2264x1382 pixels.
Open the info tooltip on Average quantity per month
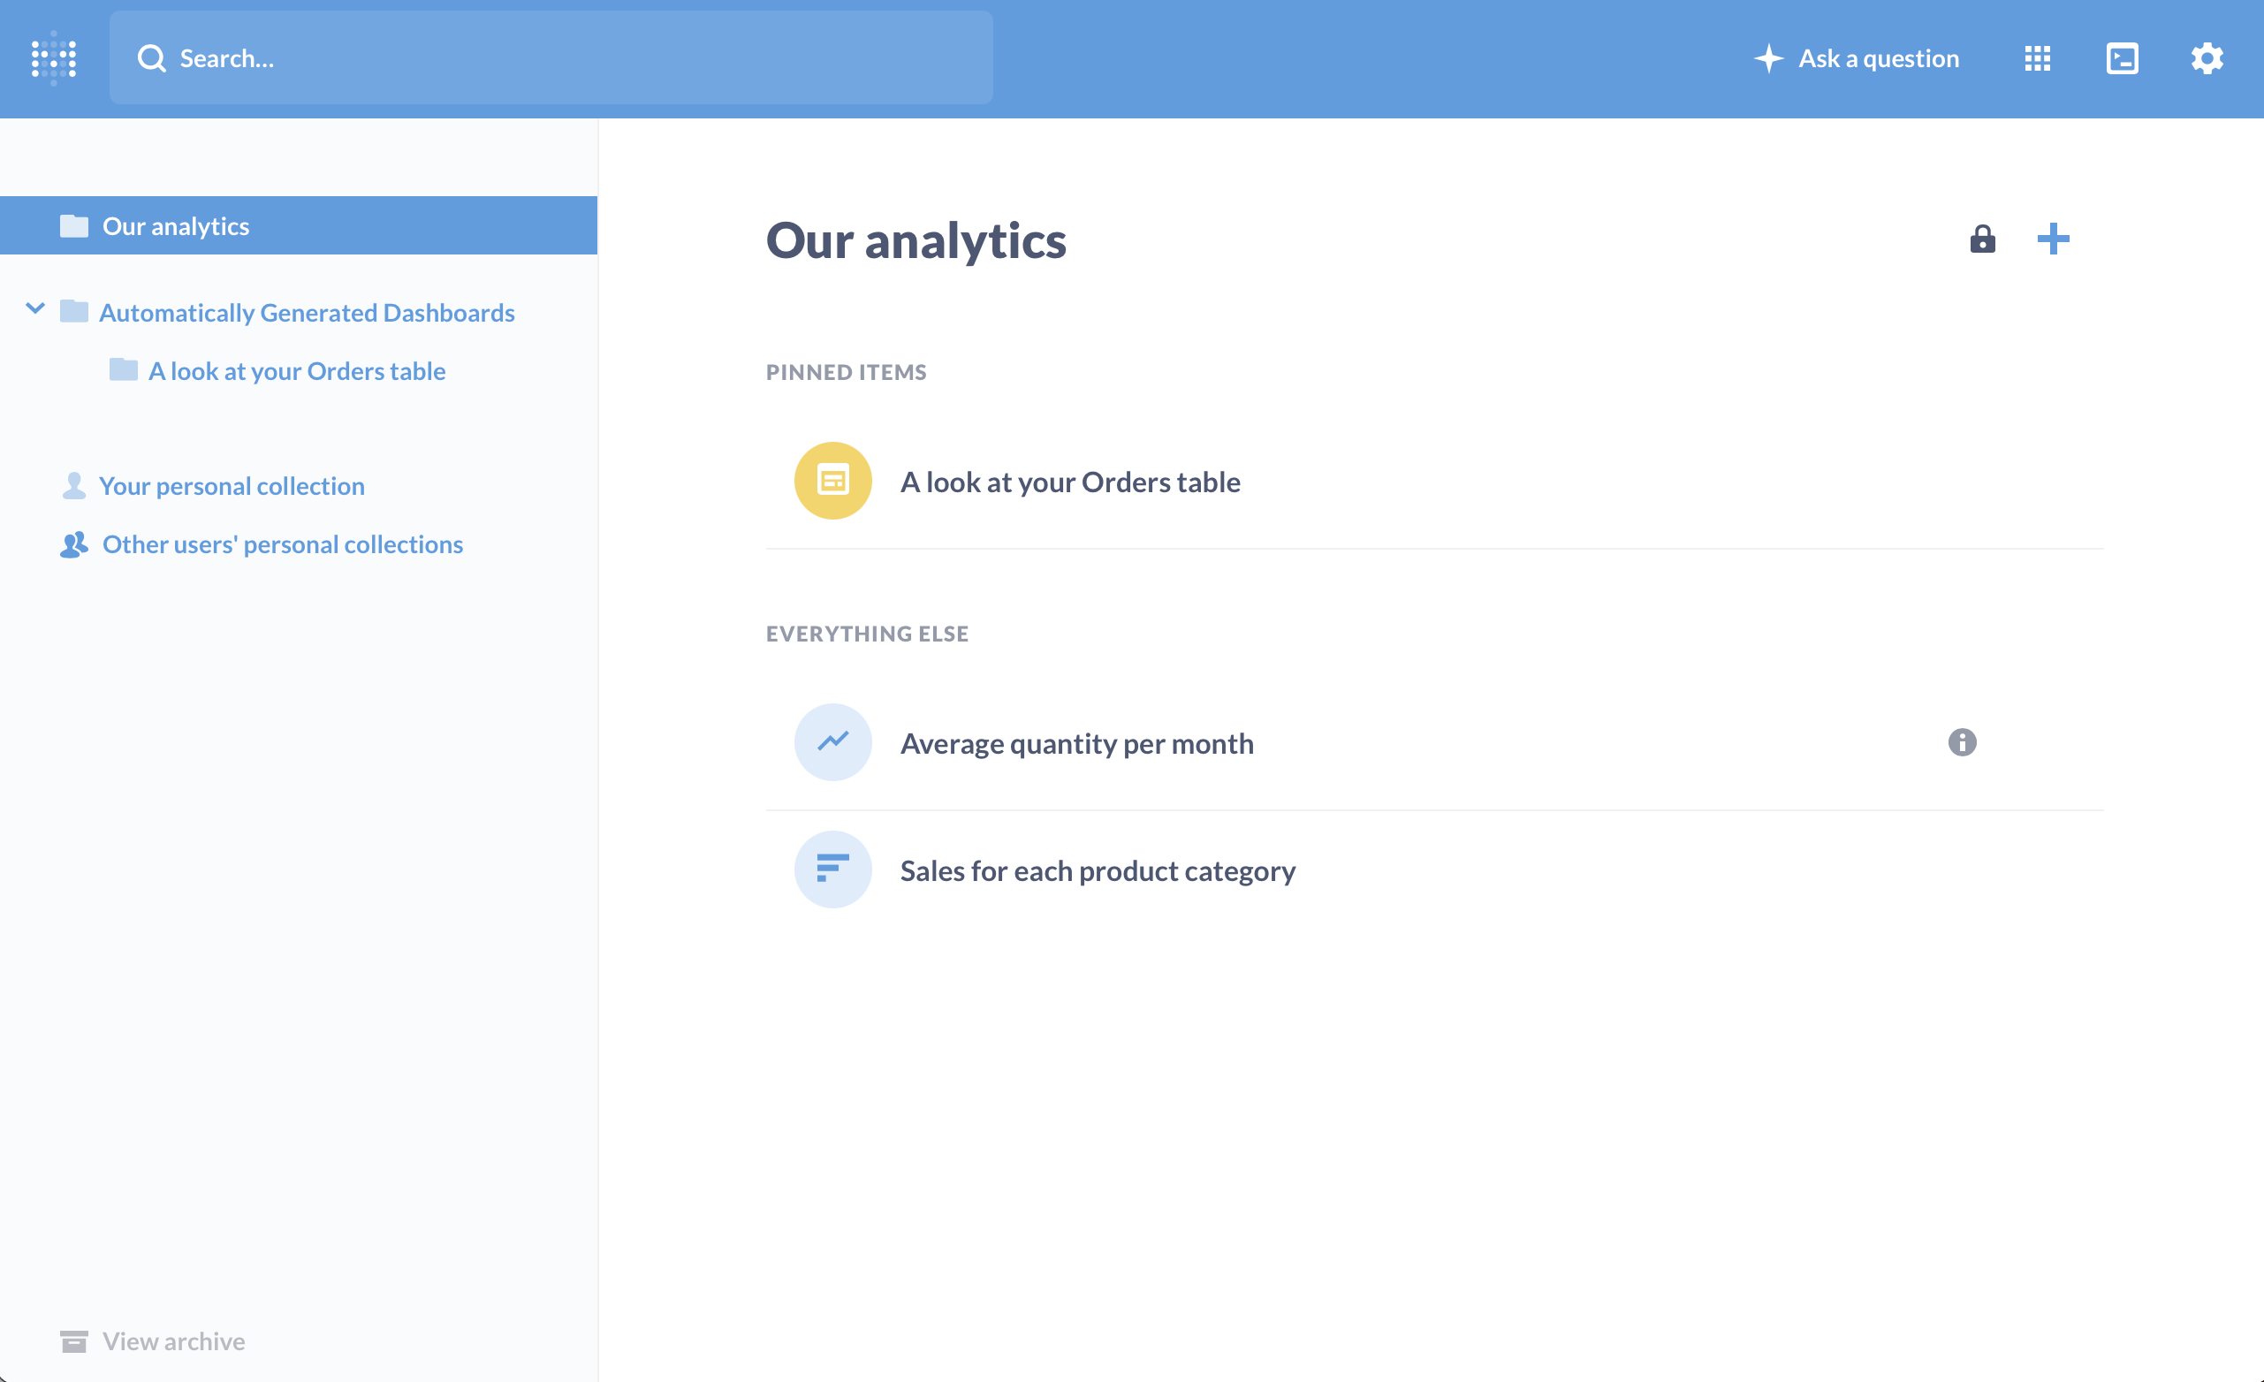click(1962, 741)
